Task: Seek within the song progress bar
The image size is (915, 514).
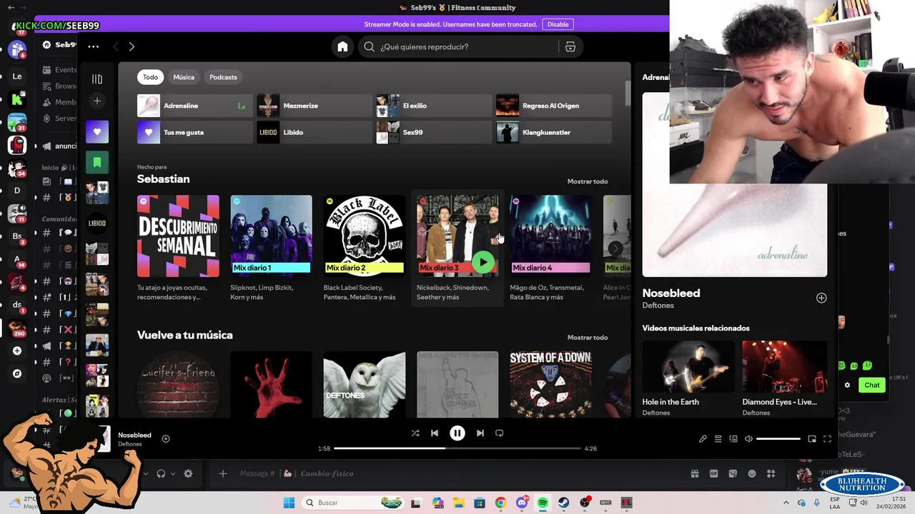Action: coord(457,448)
